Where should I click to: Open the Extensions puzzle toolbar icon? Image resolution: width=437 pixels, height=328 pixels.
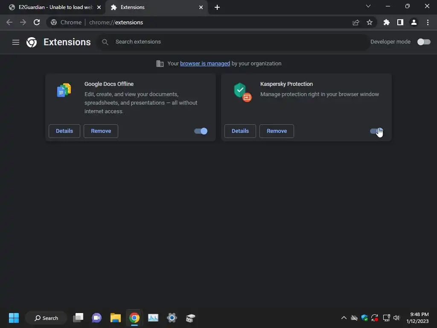pos(387,22)
